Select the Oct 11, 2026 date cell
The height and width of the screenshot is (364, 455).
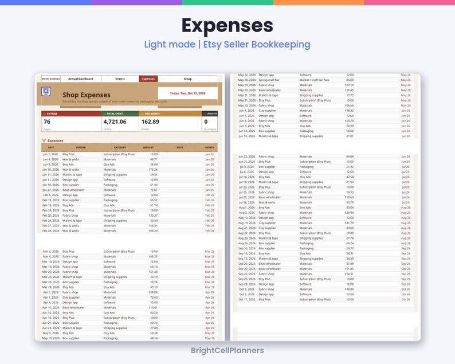[246, 299]
